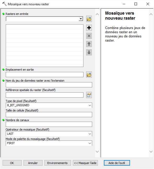Image resolution: width=154 pixels, height=169 pixels.
Task: Remove selected raster with X icon
Action: coord(89,36)
